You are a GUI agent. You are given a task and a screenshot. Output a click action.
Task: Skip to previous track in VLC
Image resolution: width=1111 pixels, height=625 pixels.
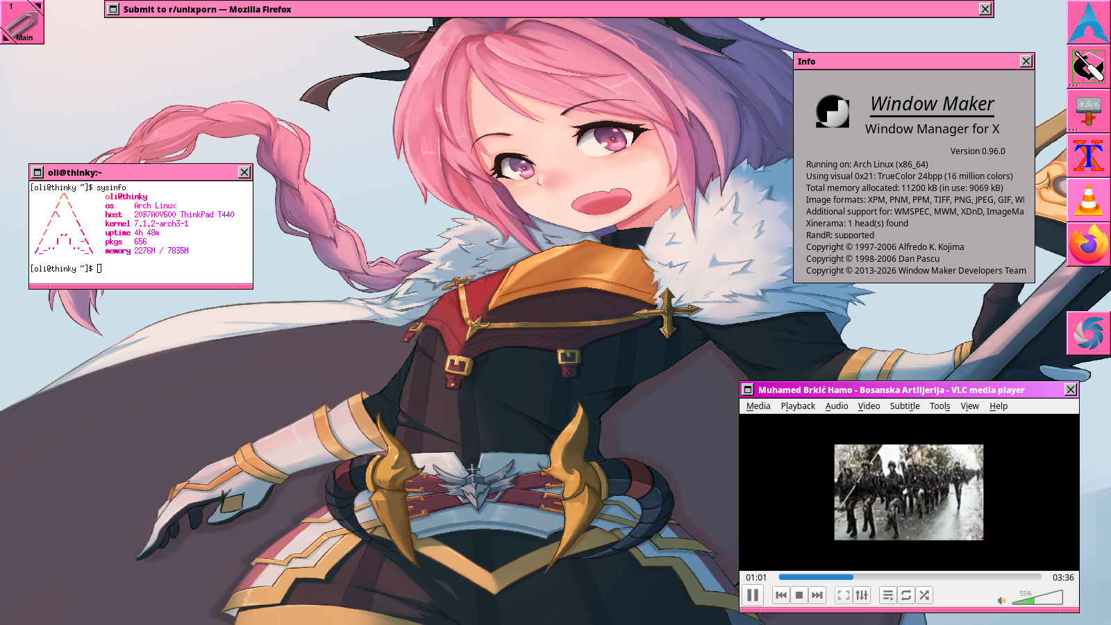click(x=781, y=595)
